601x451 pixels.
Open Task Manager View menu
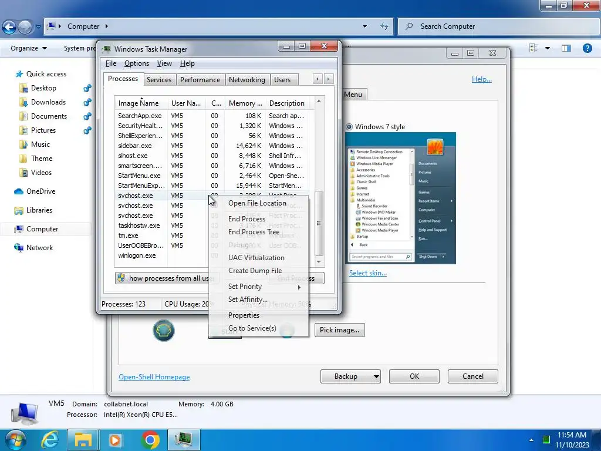164,63
